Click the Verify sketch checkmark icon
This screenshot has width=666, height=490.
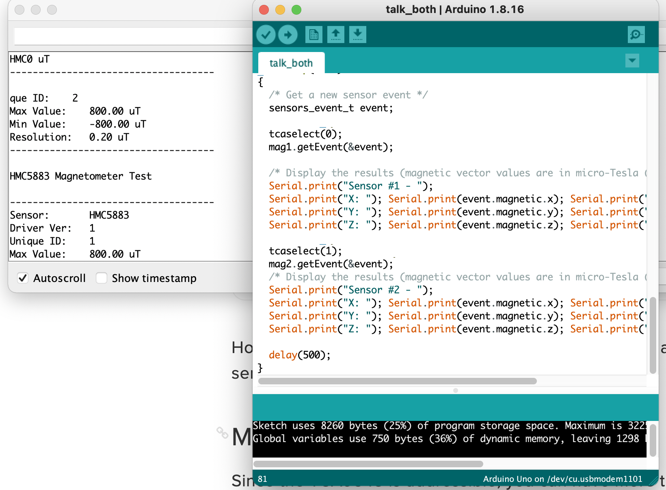[266, 35]
